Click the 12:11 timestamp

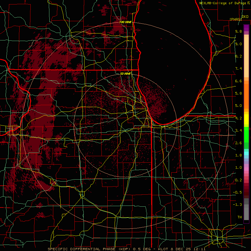(200, 249)
